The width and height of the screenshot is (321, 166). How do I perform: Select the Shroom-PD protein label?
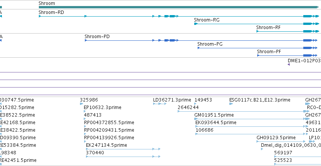click(x=97, y=37)
